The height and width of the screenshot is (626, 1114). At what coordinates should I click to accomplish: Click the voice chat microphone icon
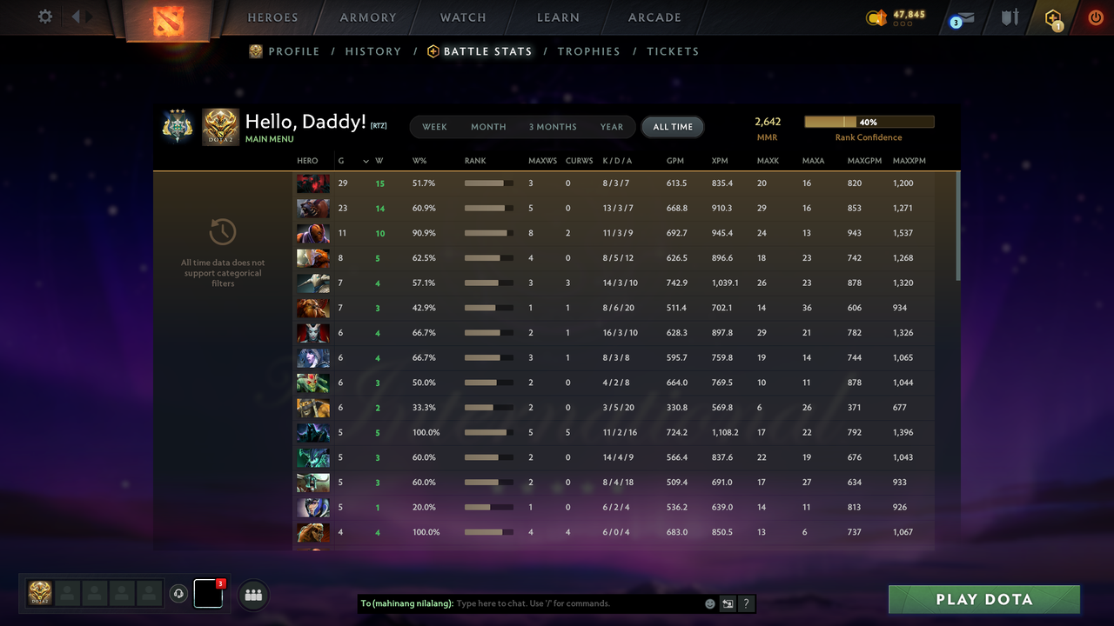click(x=179, y=594)
